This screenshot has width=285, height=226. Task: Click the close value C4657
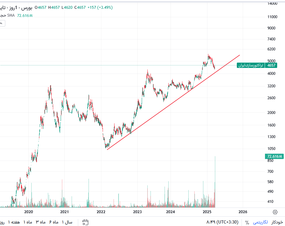tap(80, 8)
